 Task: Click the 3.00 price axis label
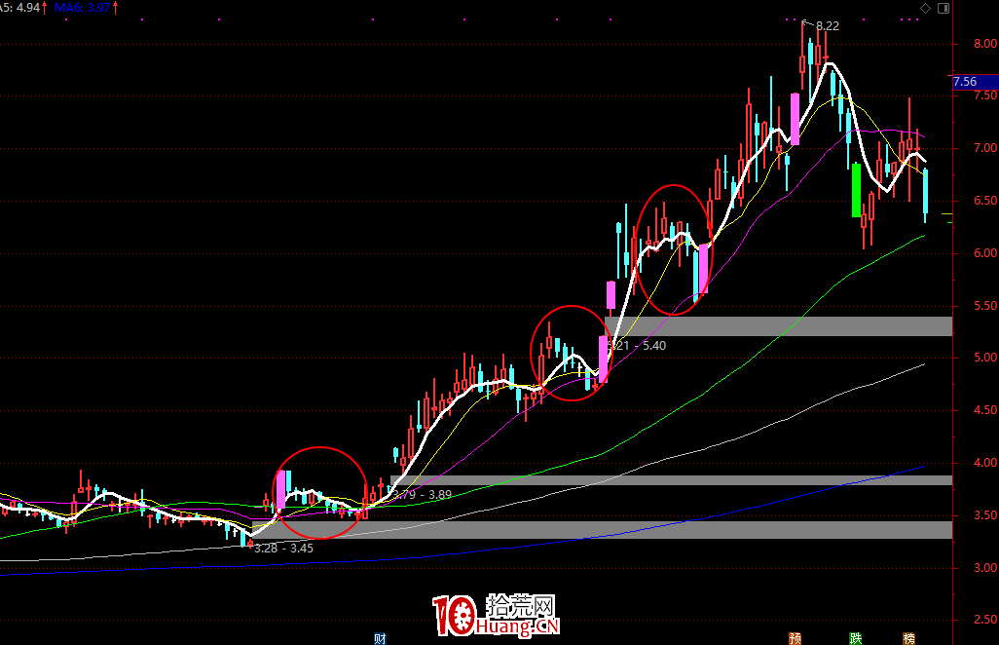(x=985, y=568)
